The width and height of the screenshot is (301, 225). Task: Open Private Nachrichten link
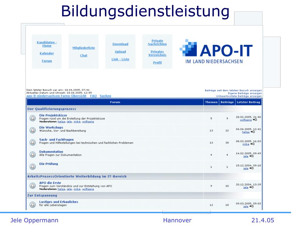pyautogui.click(x=157, y=42)
